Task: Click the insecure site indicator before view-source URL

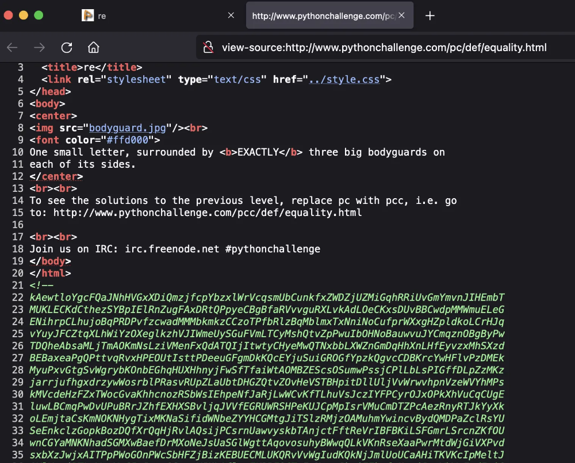Action: coord(207,47)
